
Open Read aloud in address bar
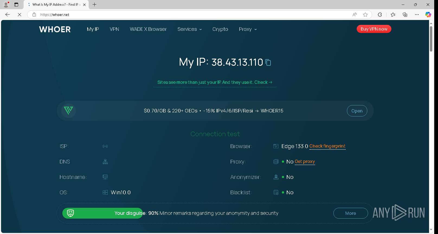tap(355, 15)
